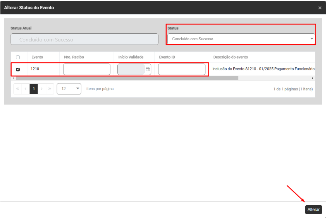The height and width of the screenshot is (220, 327).
Task: Sort by the Evento column header
Action: pos(37,57)
